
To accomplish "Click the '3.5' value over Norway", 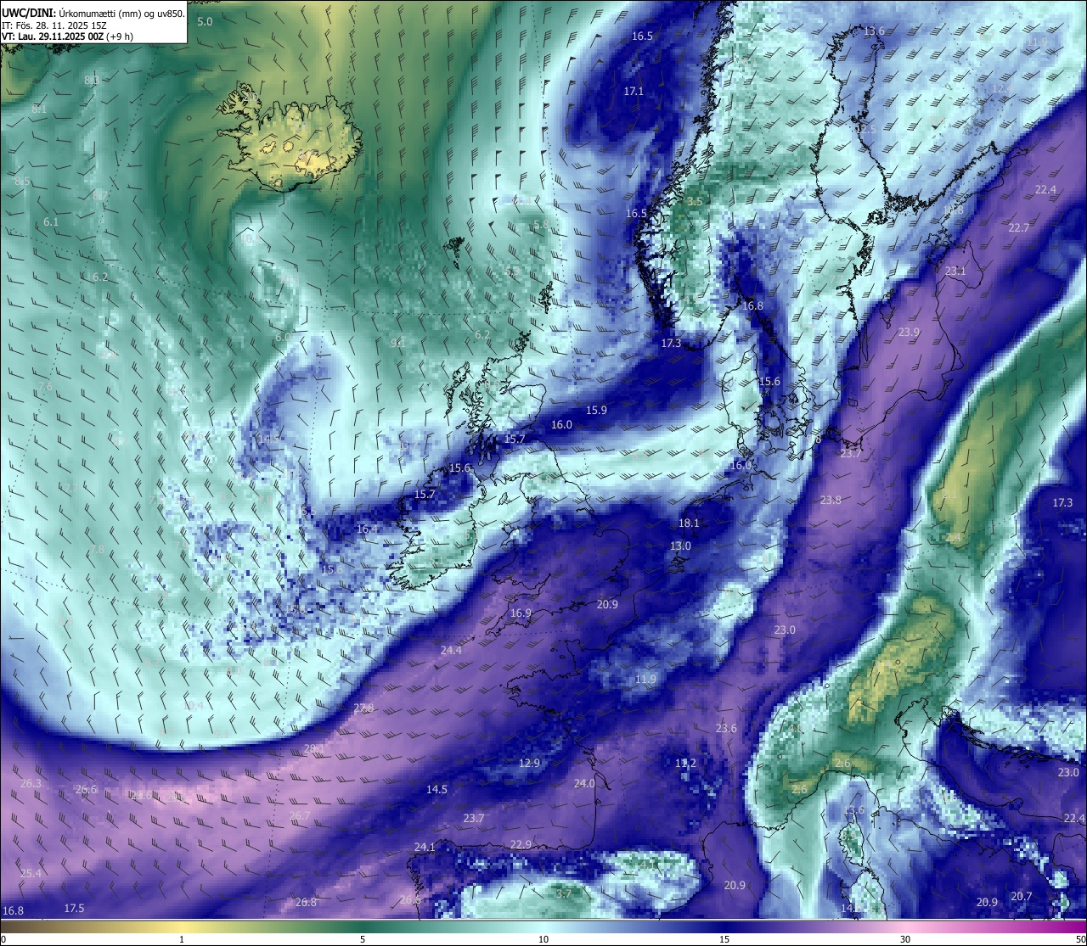I will coord(695,201).
